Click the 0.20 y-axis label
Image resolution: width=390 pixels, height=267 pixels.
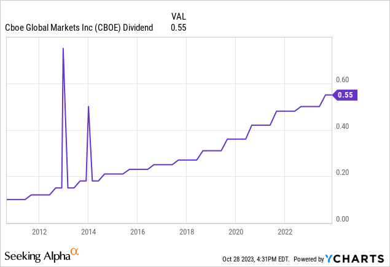342,172
